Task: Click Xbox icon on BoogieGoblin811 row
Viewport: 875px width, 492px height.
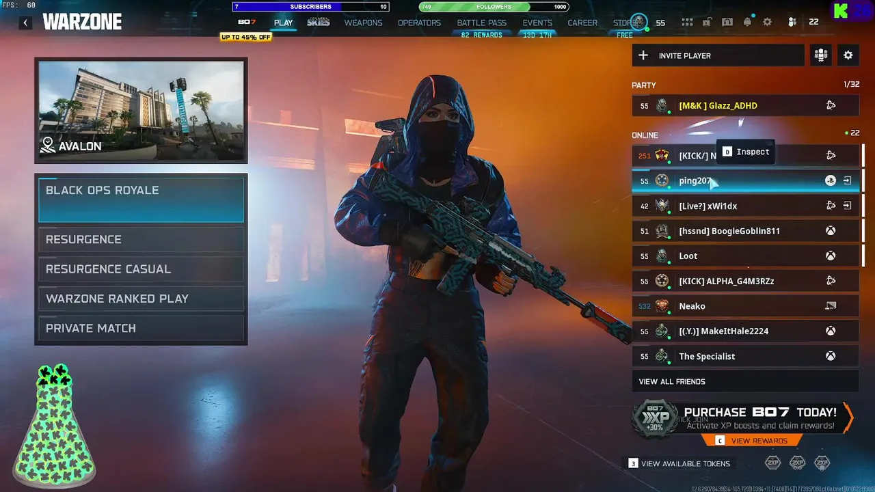Action: 830,231
